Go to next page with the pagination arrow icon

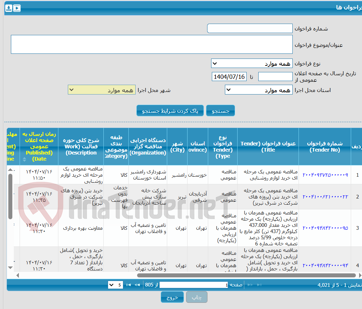[250, 285]
